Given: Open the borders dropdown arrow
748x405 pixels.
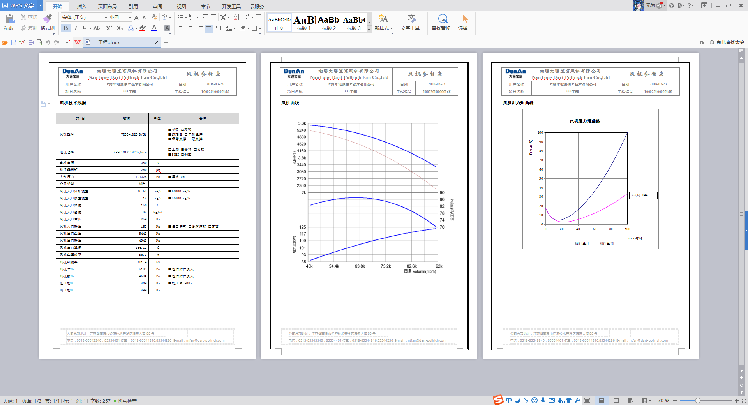Looking at the screenshot, I should click(x=260, y=28).
